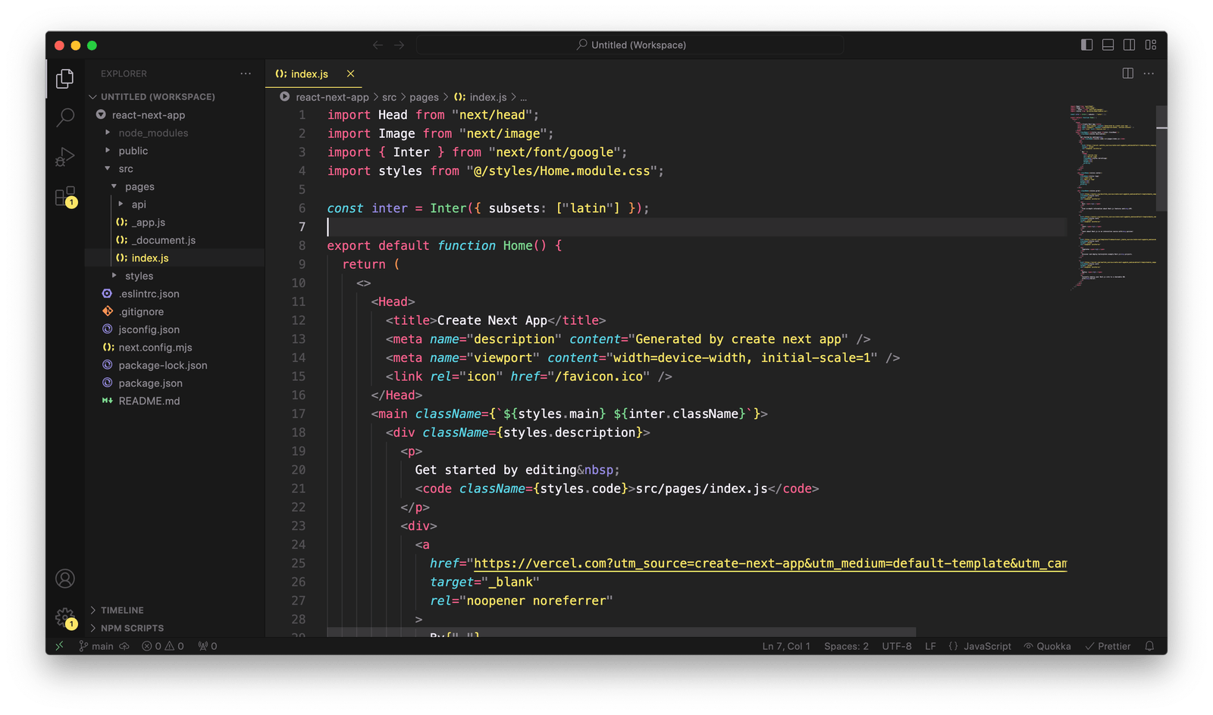This screenshot has width=1213, height=715.
Task: Collapse the src folder
Action: tap(126, 169)
